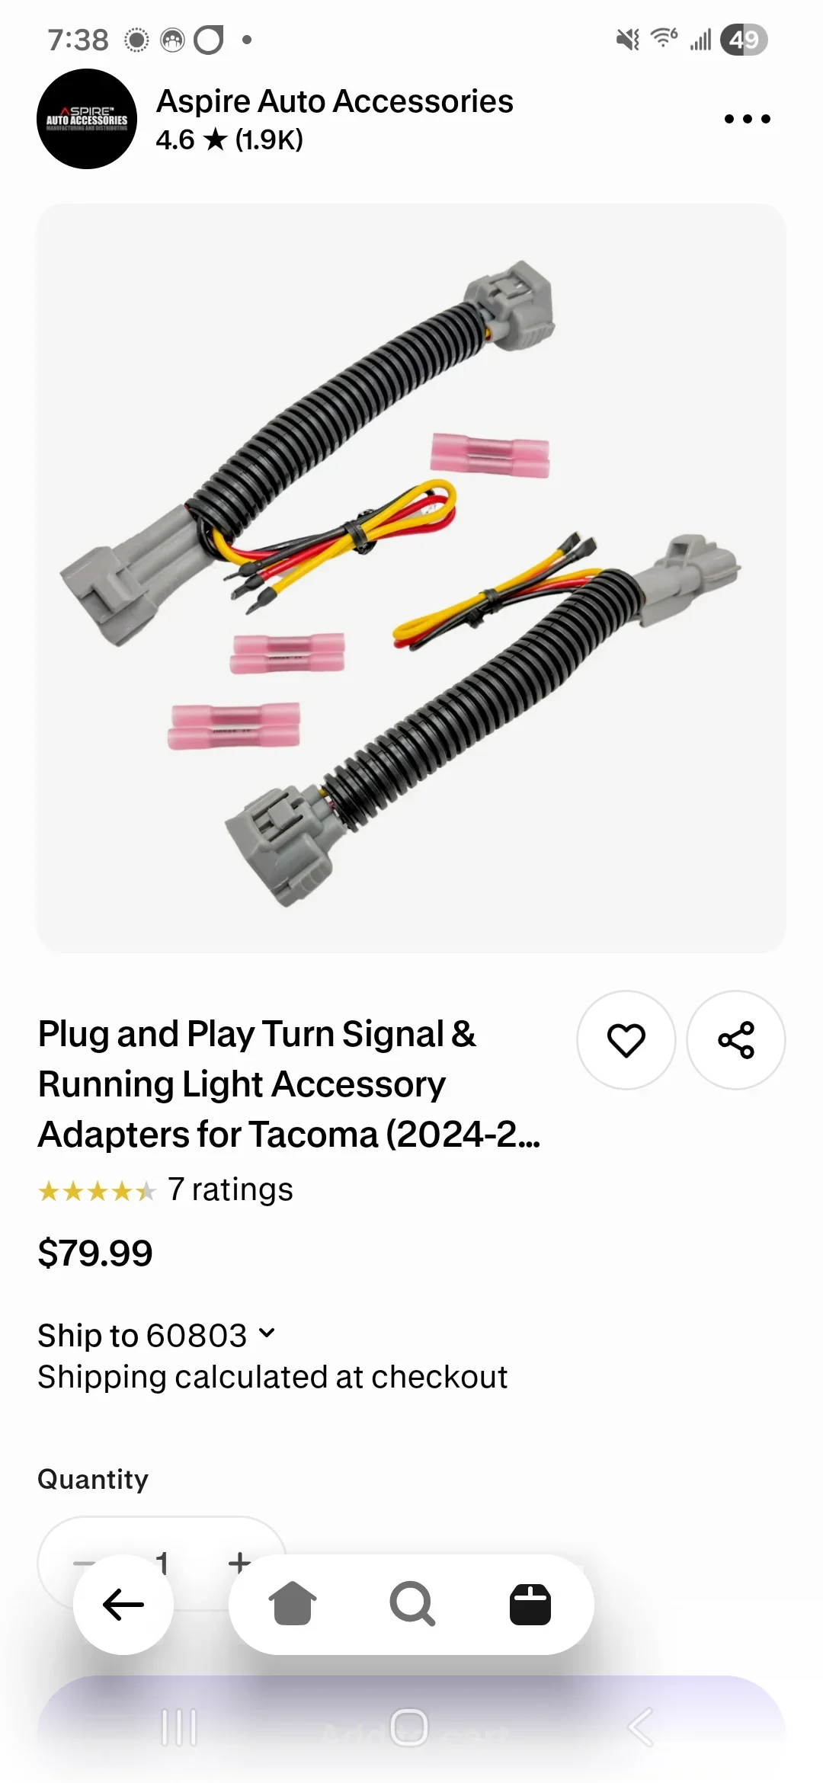823x1783 pixels.
Task: Tap the back arrow button
Action: click(123, 1605)
